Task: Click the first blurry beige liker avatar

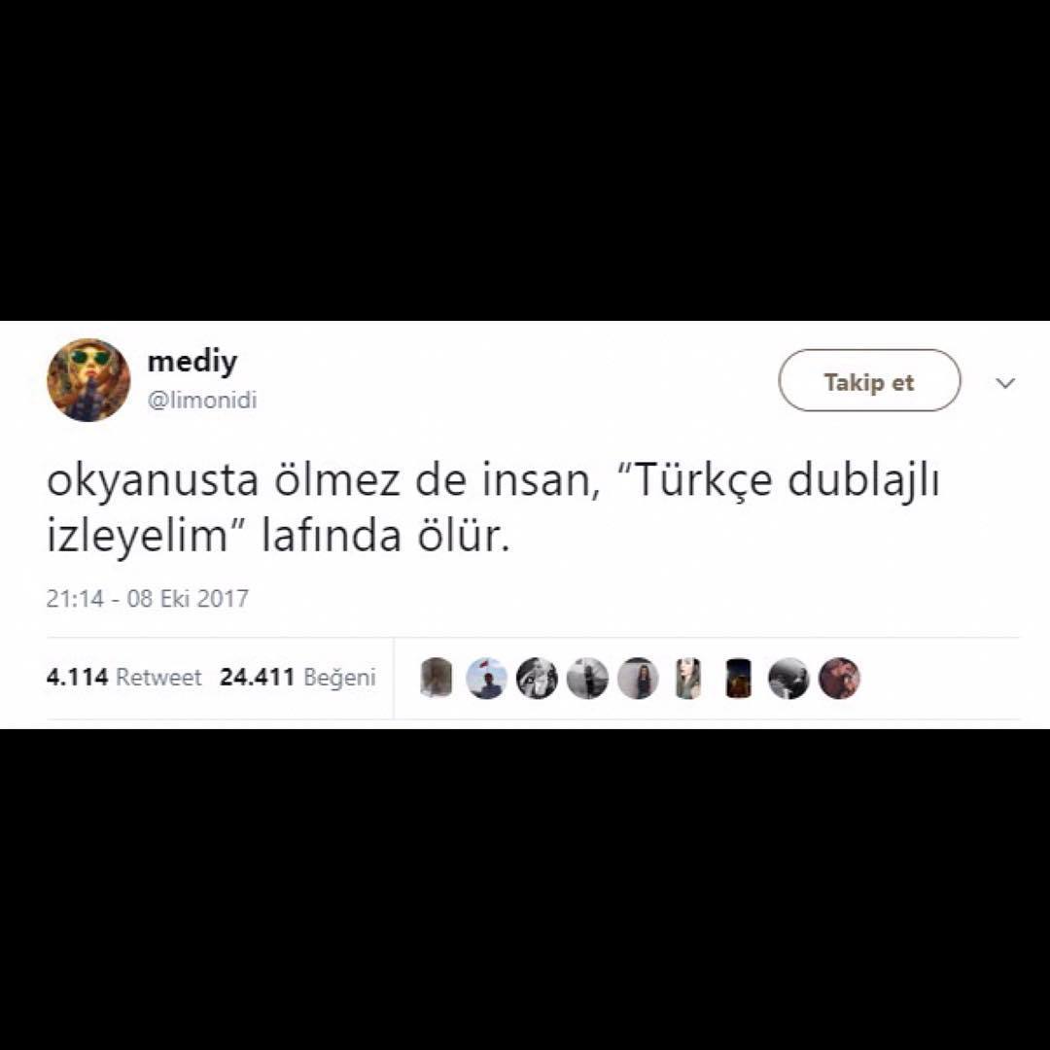Action: click(436, 678)
